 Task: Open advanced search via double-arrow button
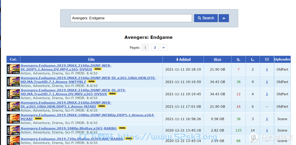(x=224, y=18)
